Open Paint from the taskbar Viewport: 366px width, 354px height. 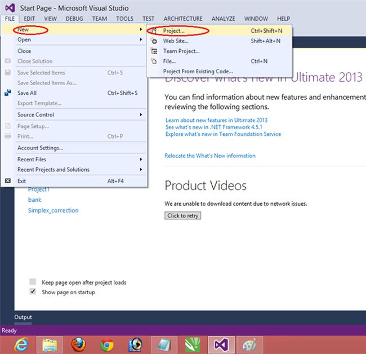point(250,344)
